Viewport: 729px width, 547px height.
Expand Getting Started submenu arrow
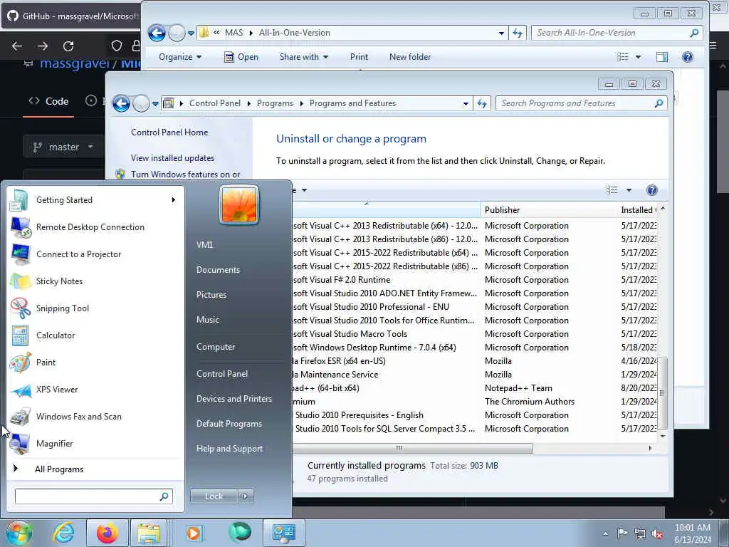[x=174, y=200]
